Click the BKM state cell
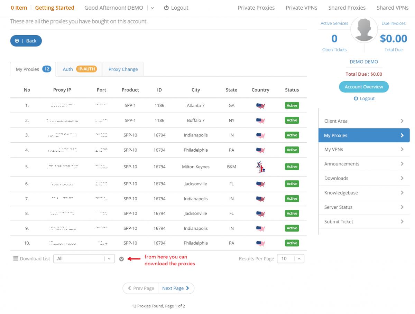415x314 pixels. [231, 167]
